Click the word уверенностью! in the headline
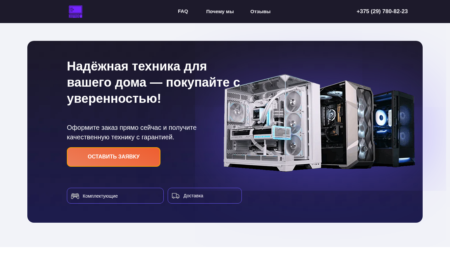450x253 pixels. tap(114, 98)
